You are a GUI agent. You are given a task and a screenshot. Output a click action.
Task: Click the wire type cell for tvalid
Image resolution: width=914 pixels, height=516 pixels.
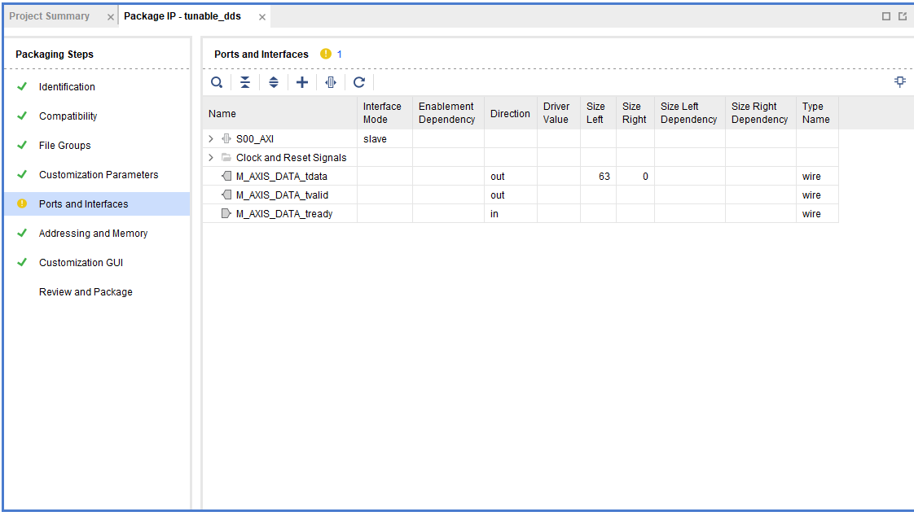[x=817, y=195]
